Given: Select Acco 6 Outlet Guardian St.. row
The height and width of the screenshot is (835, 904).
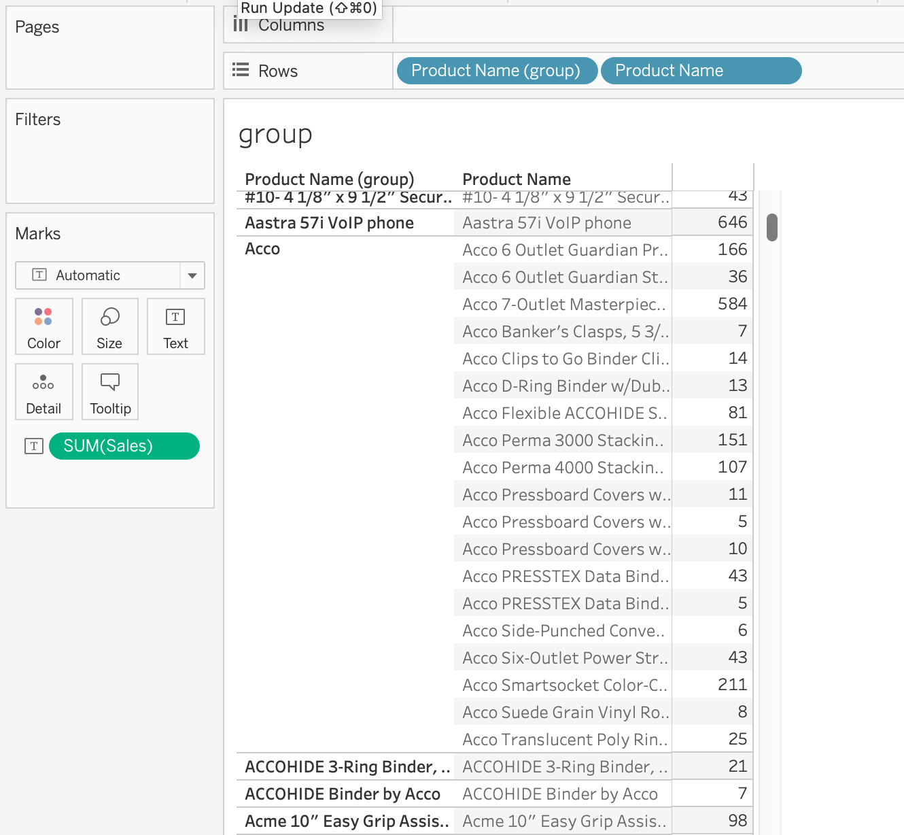Looking at the screenshot, I should click(563, 277).
